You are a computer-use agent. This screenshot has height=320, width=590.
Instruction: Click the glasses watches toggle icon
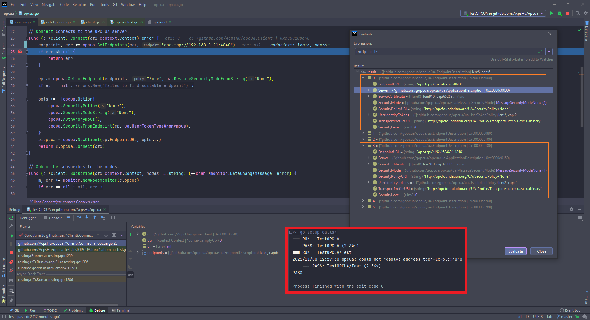click(130, 275)
